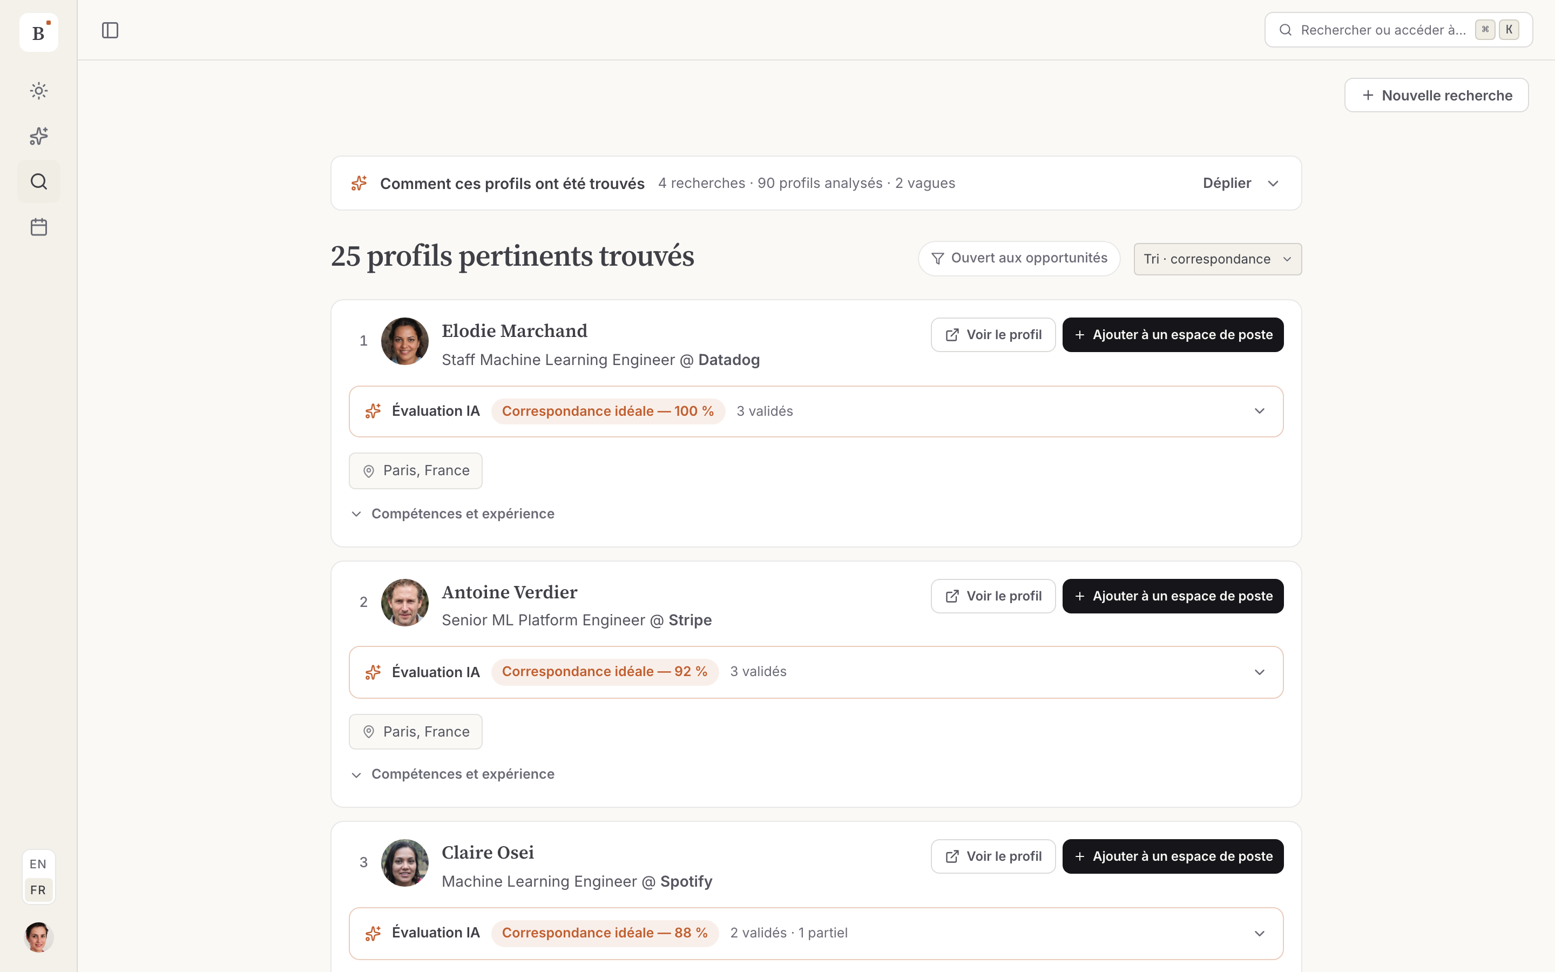Screen dimensions: 1555x972
Task: Expand Claire's Évaluation IA chevron
Action: coord(1260,933)
